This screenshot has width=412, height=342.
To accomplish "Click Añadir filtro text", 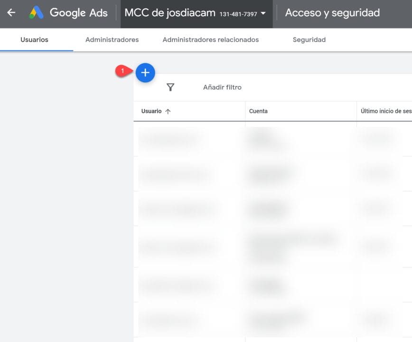I will coord(222,87).
